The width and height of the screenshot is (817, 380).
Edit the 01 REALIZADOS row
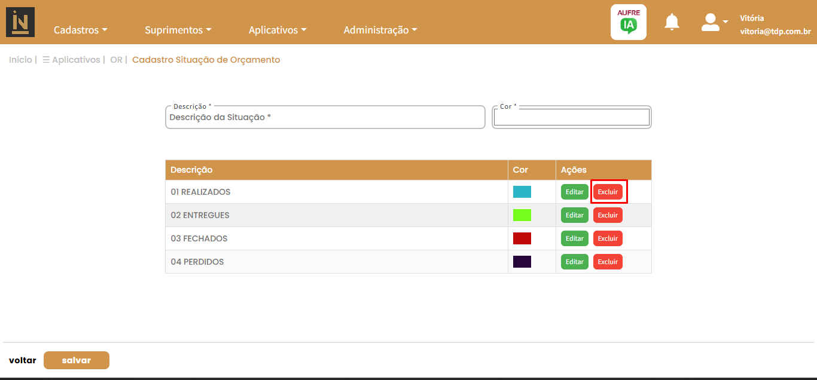[574, 192]
